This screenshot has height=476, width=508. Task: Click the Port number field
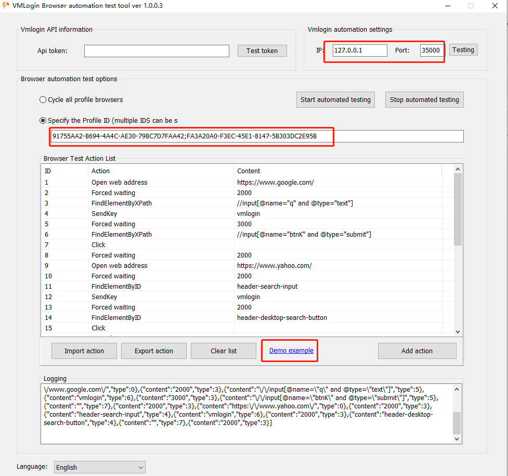coord(431,50)
